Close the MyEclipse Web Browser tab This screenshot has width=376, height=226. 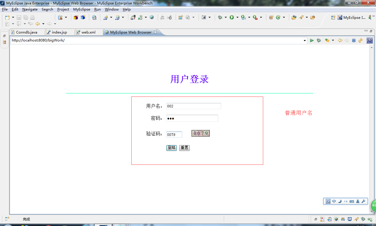click(155, 32)
